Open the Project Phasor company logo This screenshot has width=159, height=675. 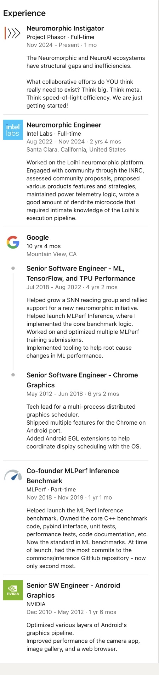coord(13,33)
